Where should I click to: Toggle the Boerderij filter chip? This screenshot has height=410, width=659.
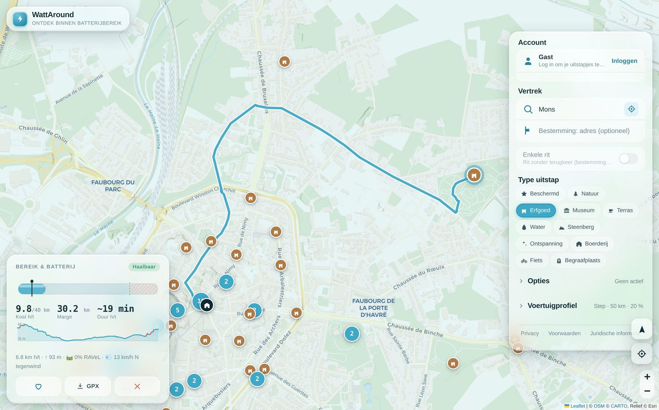pos(592,244)
